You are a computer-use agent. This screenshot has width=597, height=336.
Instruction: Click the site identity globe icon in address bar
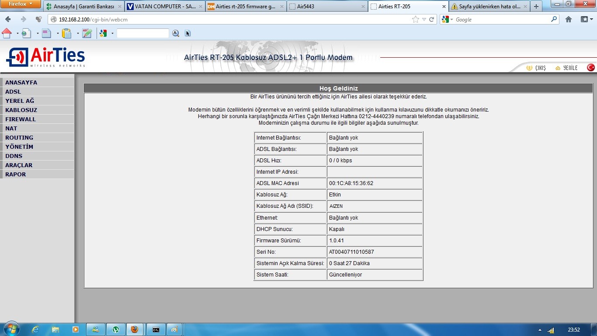coord(53,19)
